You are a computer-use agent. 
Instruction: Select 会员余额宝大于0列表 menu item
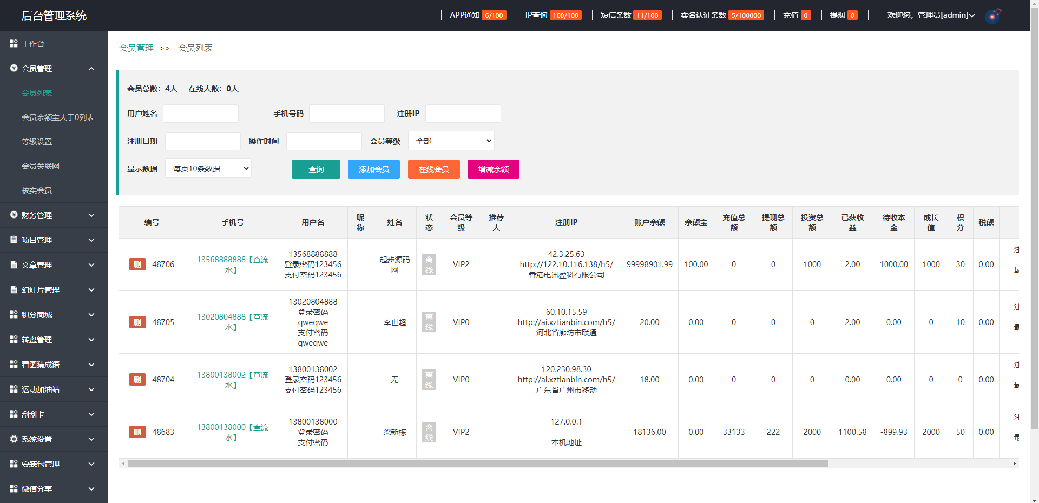click(58, 117)
